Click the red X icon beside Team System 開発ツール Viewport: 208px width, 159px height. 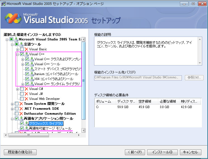(x=21, y=103)
